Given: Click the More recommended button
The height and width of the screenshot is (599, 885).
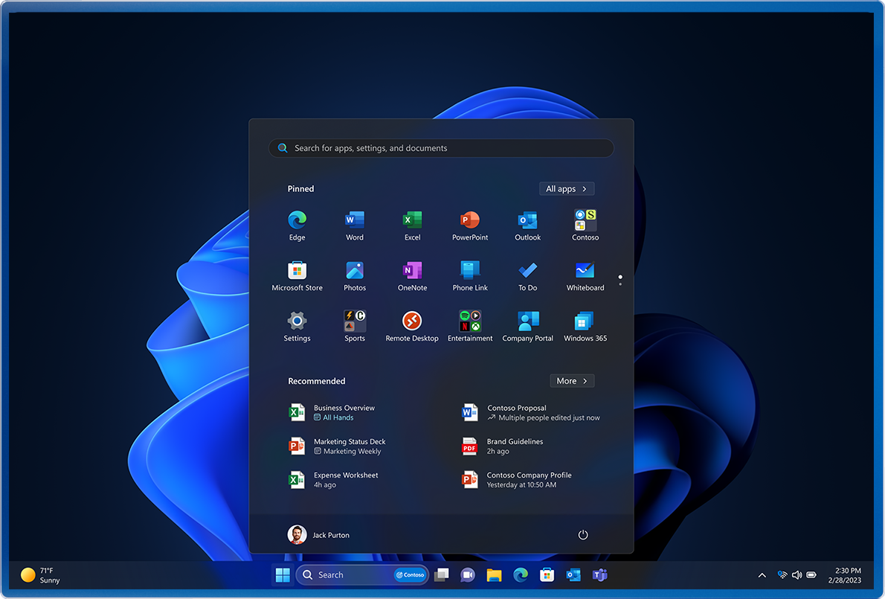Looking at the screenshot, I should [x=572, y=381].
